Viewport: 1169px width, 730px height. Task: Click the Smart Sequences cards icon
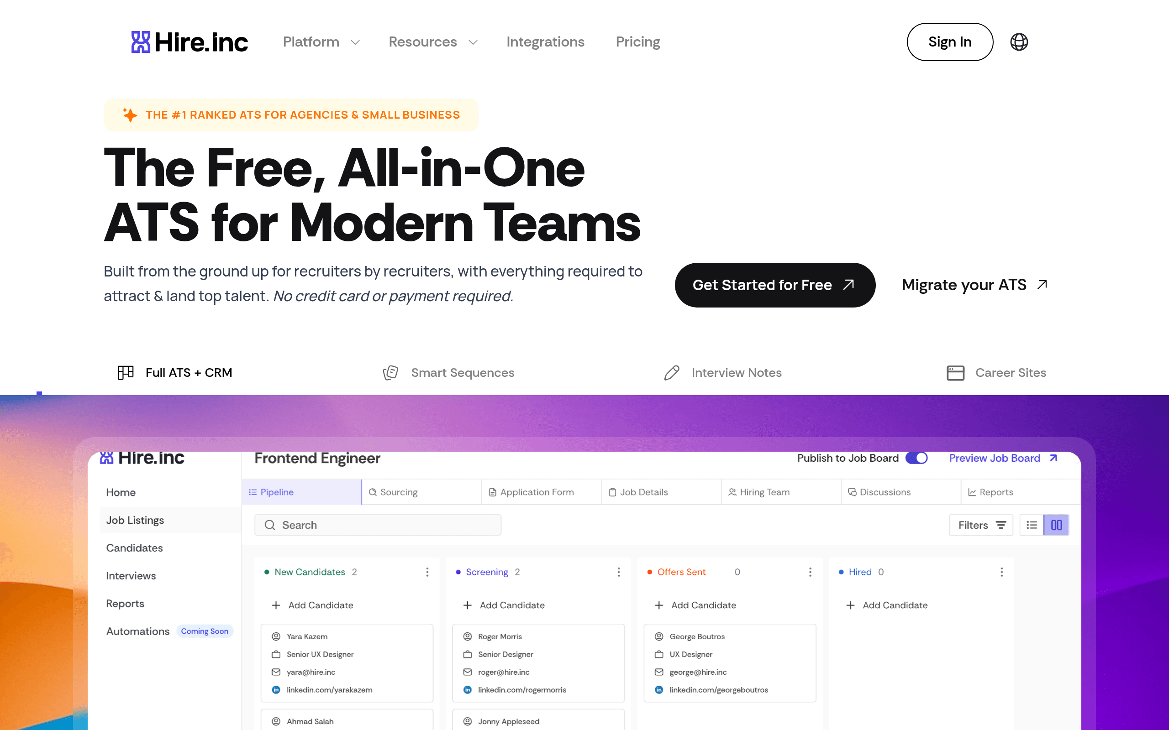pyautogui.click(x=390, y=373)
